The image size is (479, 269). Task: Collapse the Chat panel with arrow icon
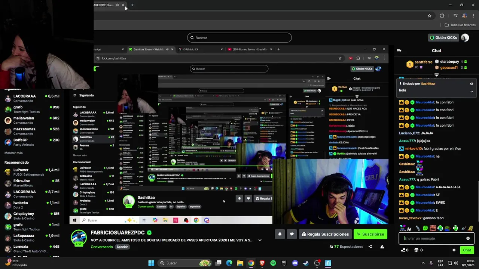tap(399, 50)
